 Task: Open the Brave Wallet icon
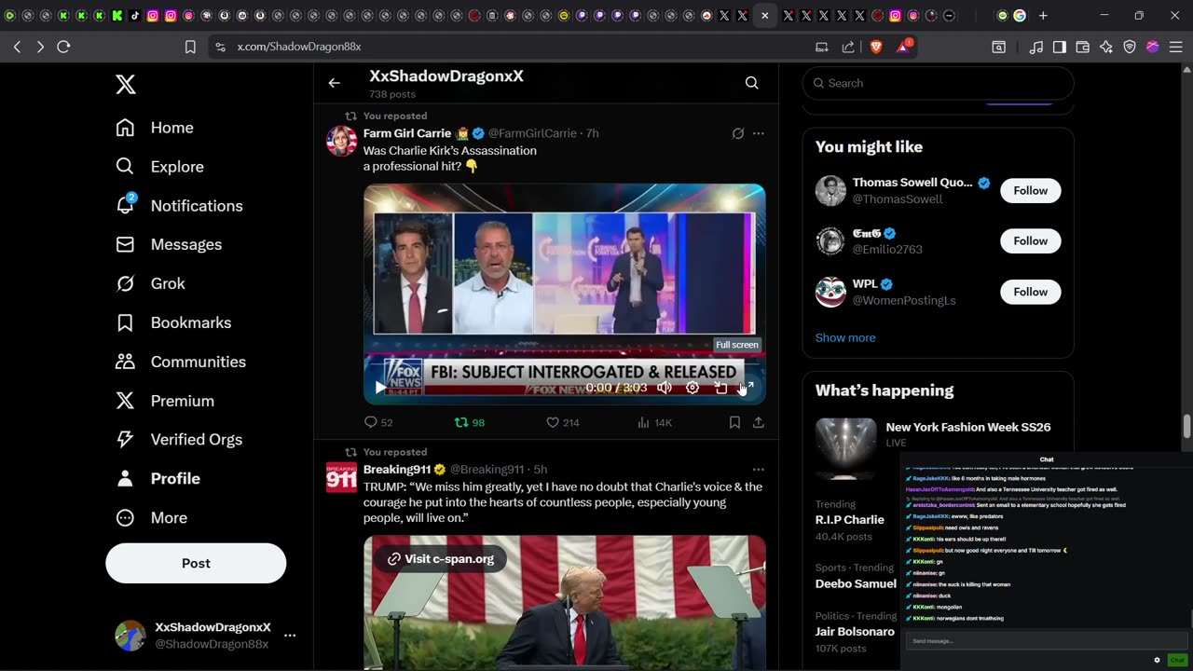1083,47
